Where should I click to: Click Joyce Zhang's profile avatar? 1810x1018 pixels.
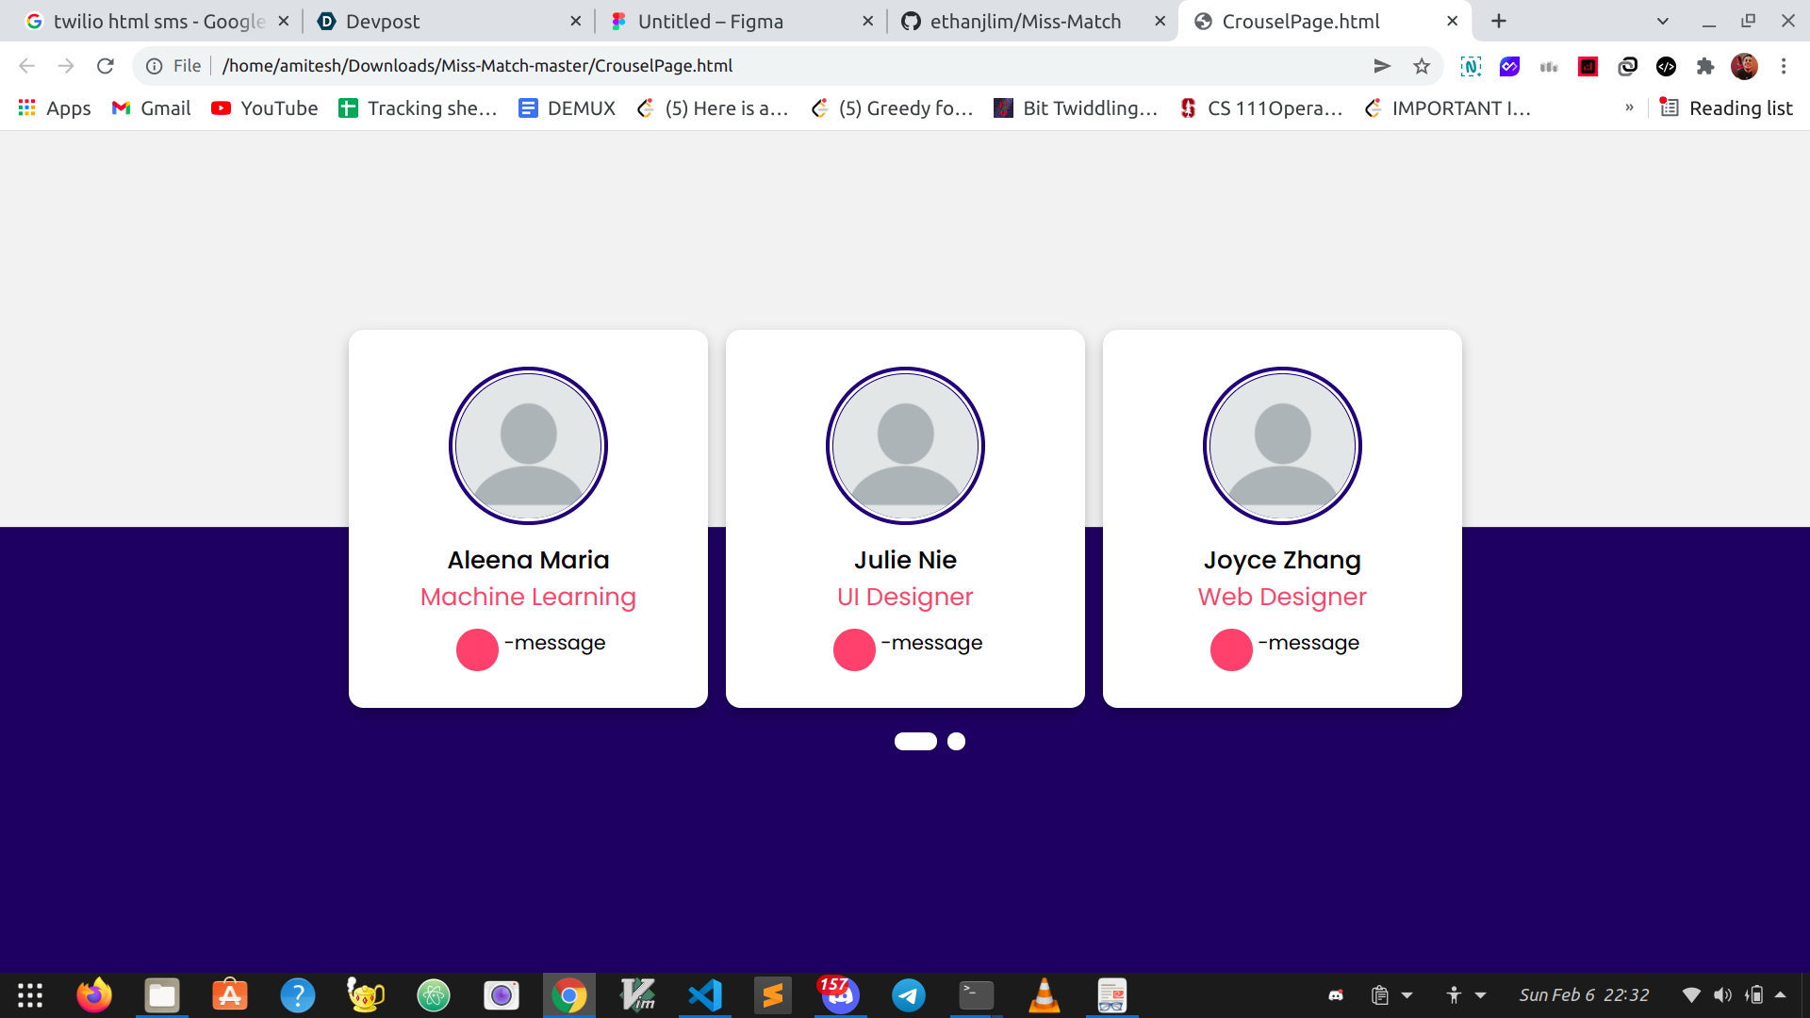(x=1282, y=446)
